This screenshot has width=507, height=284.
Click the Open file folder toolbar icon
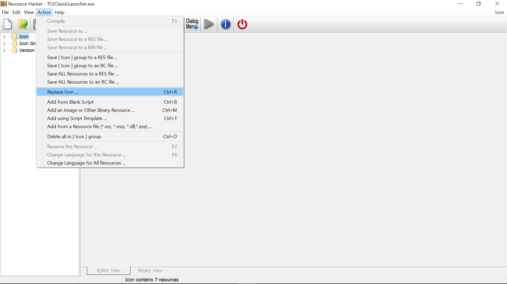point(23,24)
